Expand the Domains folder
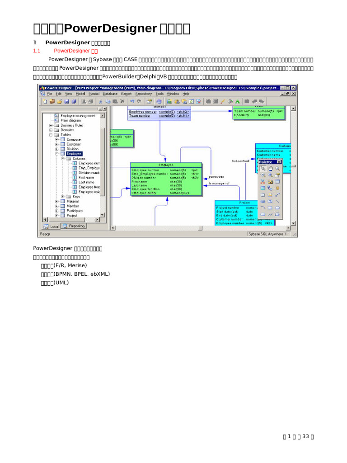The height and width of the screenshot is (463, 347). pyautogui.click(x=51, y=130)
